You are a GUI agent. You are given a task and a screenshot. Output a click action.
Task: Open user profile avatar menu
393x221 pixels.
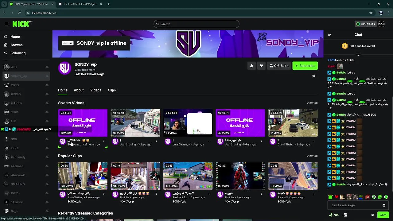point(382,24)
